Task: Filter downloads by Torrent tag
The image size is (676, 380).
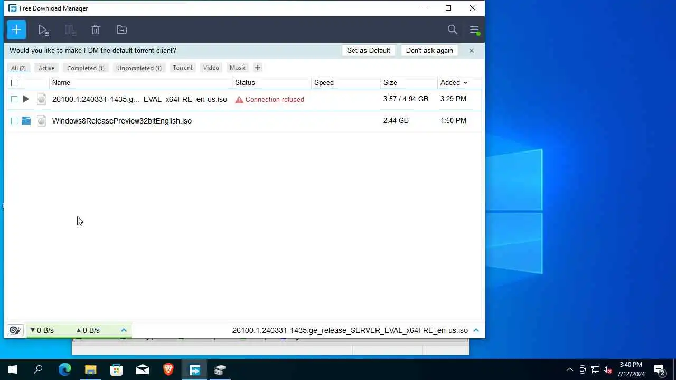Action: (183, 68)
